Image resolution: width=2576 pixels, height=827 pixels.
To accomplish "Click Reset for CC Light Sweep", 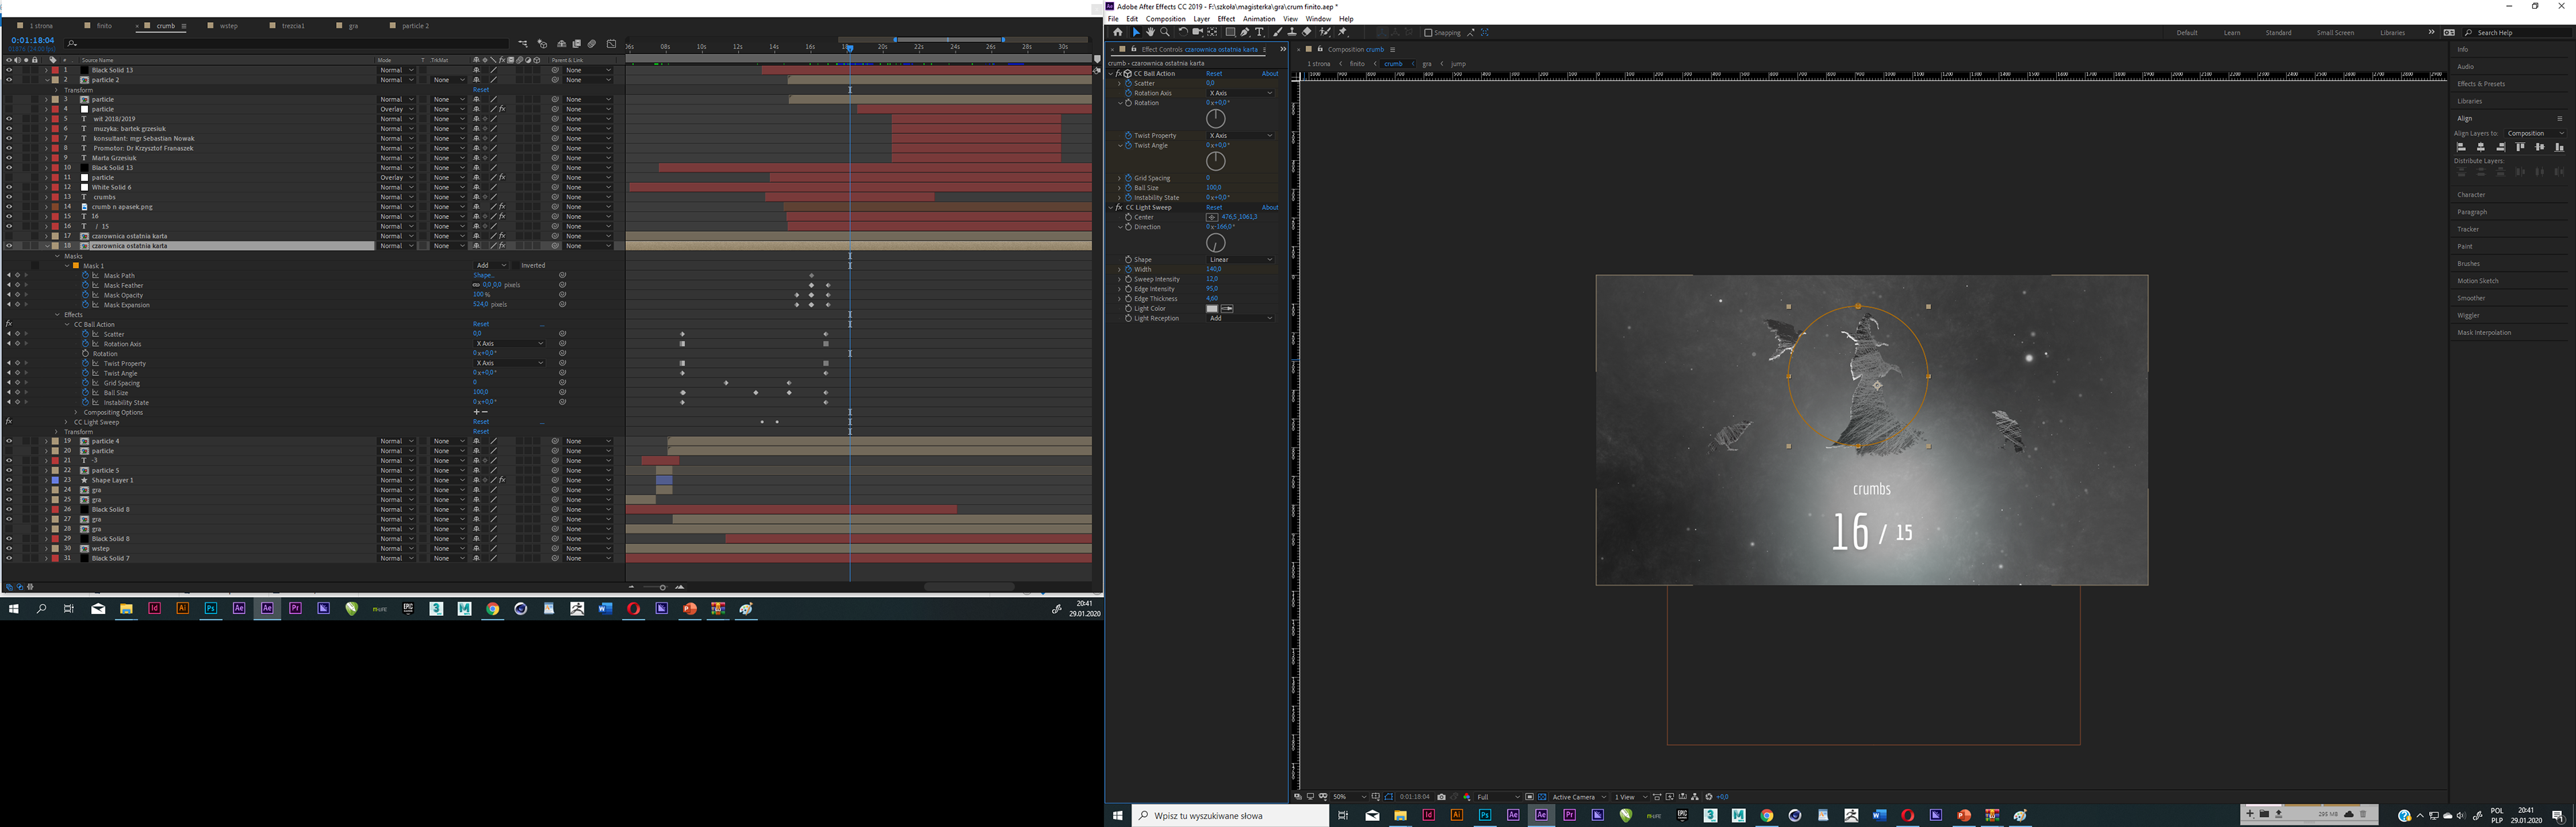I will point(1214,208).
